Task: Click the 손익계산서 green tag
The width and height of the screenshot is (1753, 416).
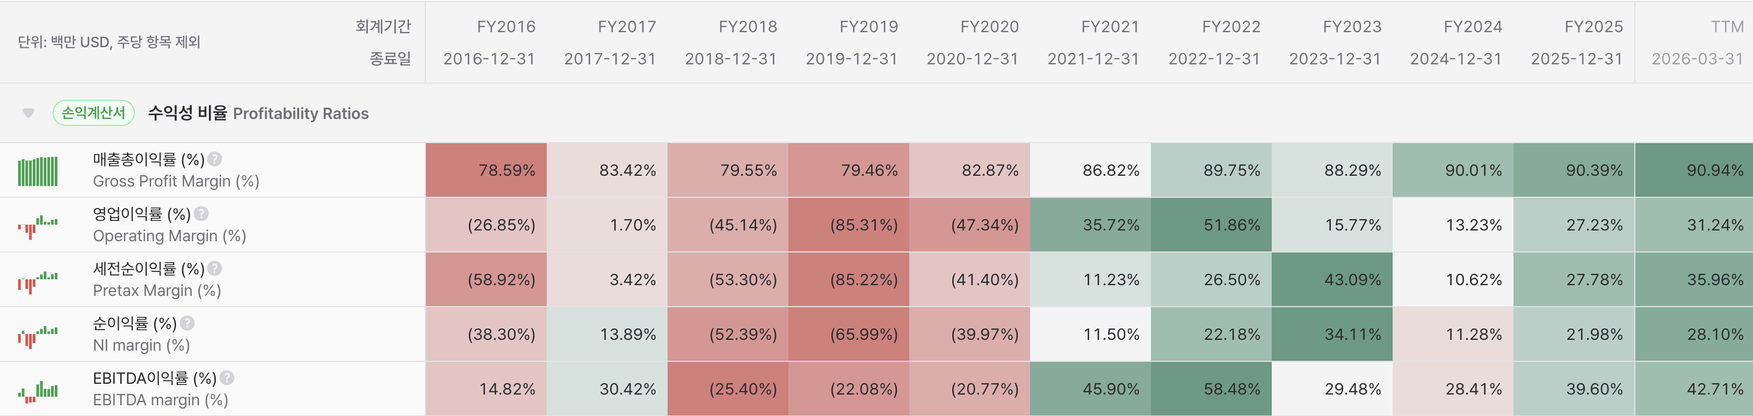Action: (x=93, y=113)
